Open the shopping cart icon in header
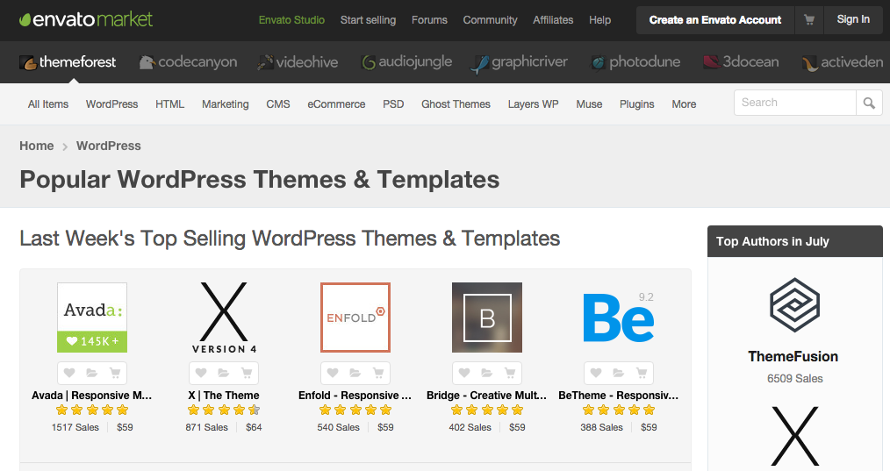Screen dimensions: 890x471 809,20
